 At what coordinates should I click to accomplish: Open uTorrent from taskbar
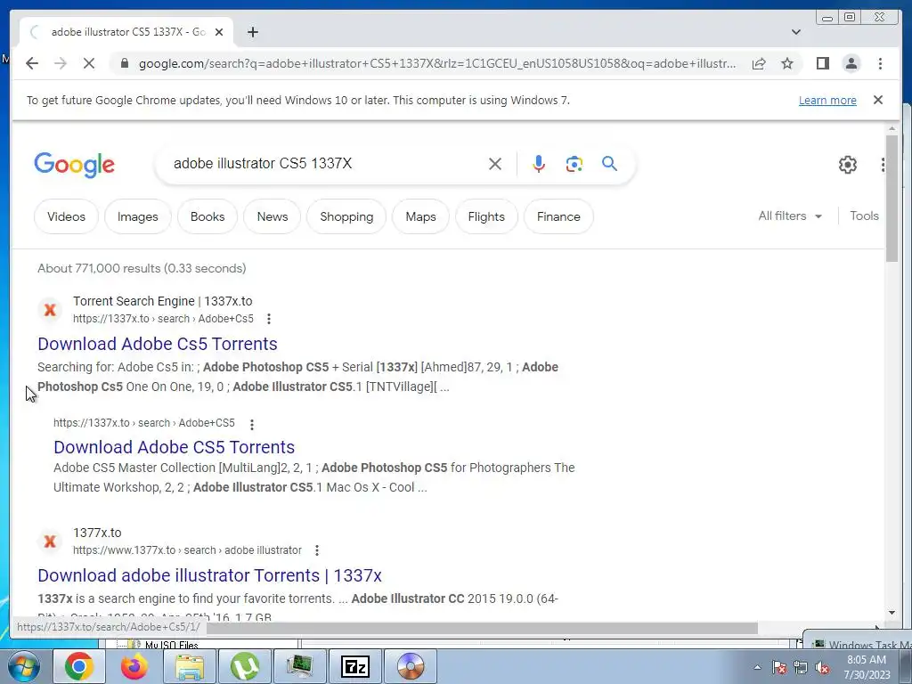(x=245, y=666)
